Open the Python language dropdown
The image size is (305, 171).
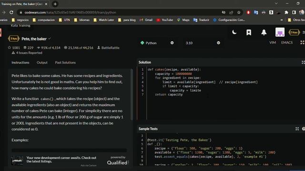tap(157, 43)
